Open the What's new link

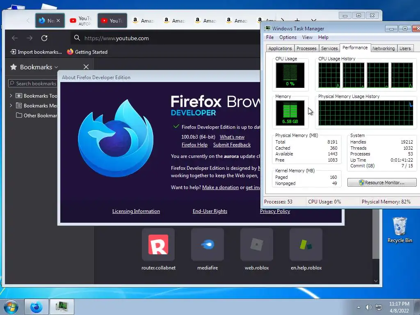coord(232,137)
